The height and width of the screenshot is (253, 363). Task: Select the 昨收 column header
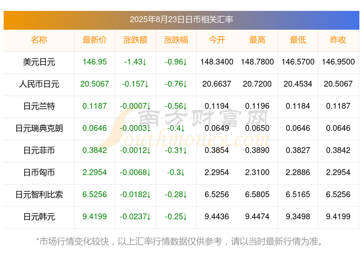(x=338, y=40)
